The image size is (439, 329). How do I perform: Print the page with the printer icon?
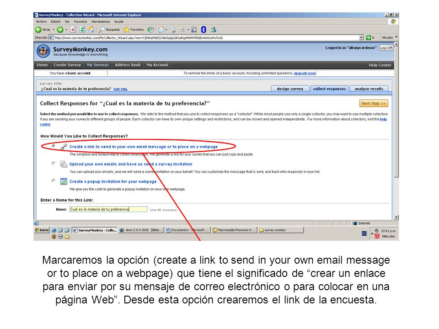click(x=172, y=29)
